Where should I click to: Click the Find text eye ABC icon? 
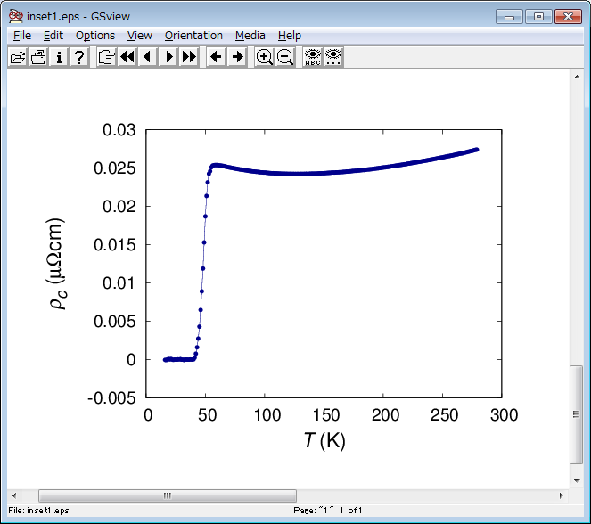(312, 57)
